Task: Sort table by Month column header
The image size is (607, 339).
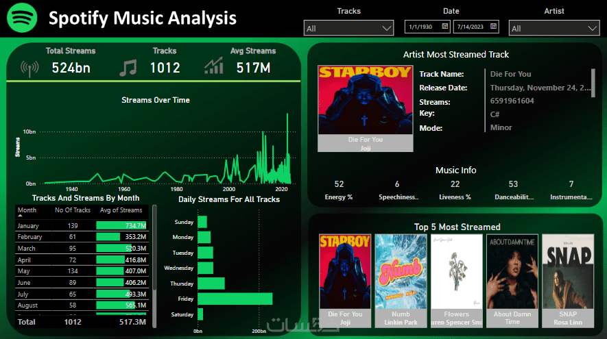Action: [x=27, y=210]
